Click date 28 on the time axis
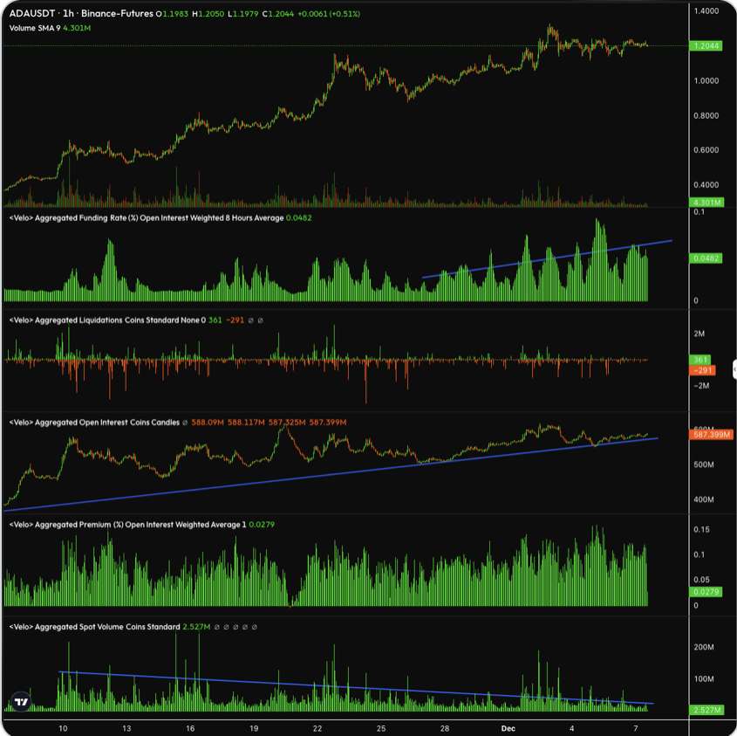Screen dimensions: 737x736 pos(445,728)
